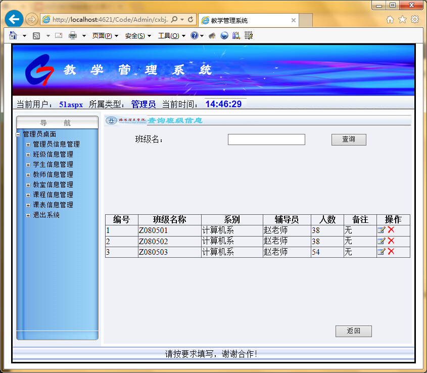Close the 教学管理系统 browser tab
The width and height of the screenshot is (427, 373).
point(293,20)
